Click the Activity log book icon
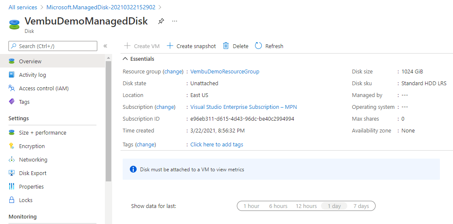 (x=11, y=75)
